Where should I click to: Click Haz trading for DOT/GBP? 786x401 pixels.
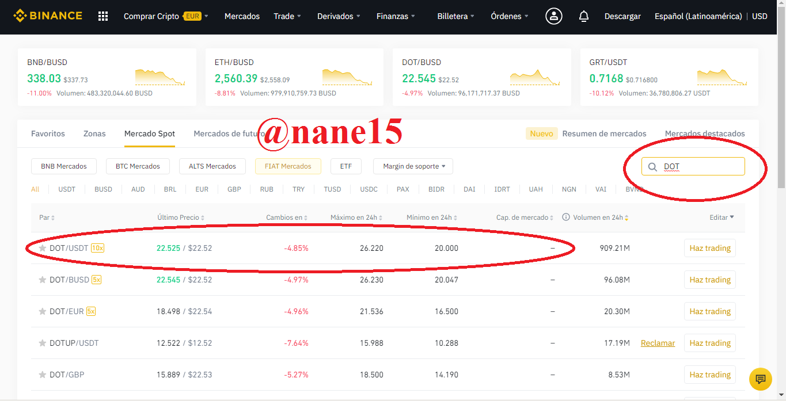coord(710,375)
